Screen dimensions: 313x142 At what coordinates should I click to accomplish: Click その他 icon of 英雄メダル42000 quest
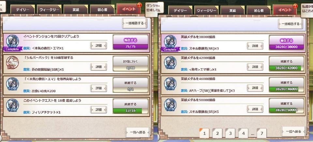click(x=170, y=64)
